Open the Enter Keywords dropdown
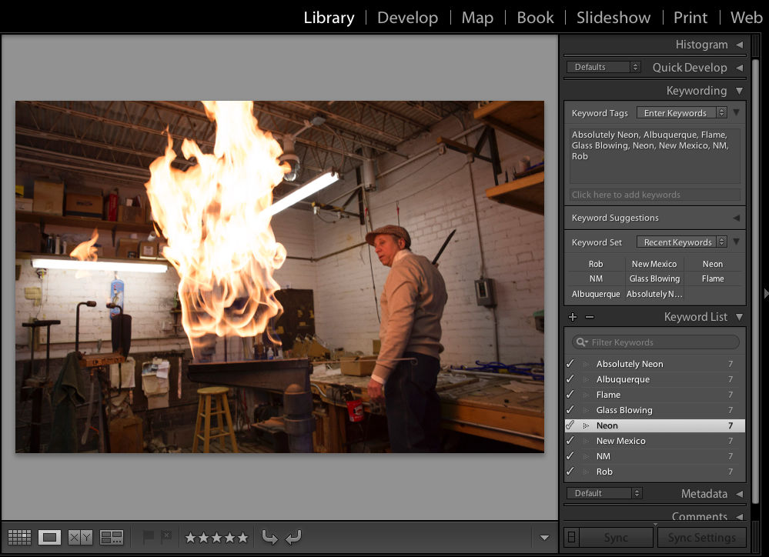The image size is (769, 557). 683,112
